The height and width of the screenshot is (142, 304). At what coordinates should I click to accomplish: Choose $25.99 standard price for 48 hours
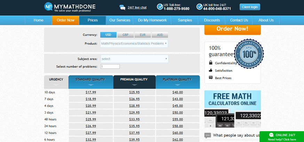tap(91, 119)
